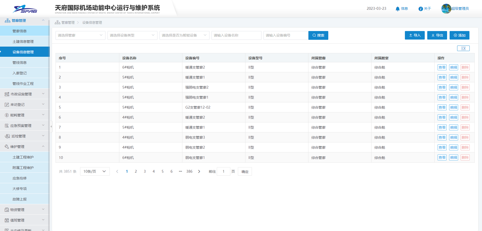Expand the 物资管理 menu section
Screen dimensions: 482x231
click(25, 210)
